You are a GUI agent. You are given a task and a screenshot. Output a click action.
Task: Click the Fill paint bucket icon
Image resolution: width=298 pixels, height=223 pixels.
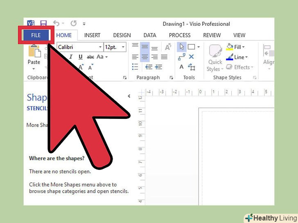(x=230, y=47)
